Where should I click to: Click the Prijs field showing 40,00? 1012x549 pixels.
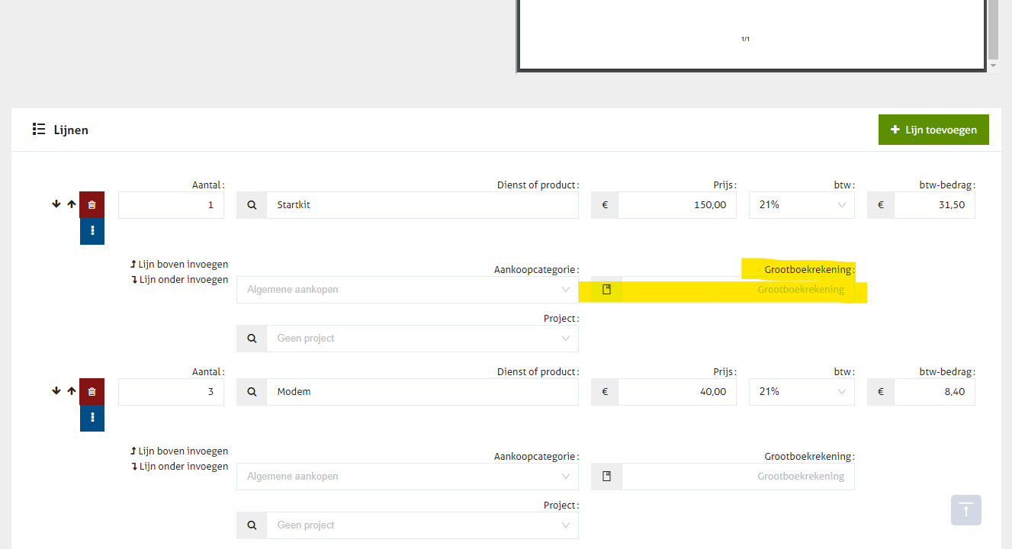click(x=676, y=392)
